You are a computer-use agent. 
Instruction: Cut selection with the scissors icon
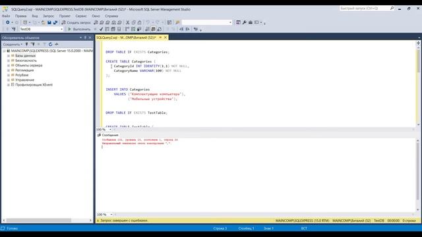click(x=127, y=22)
